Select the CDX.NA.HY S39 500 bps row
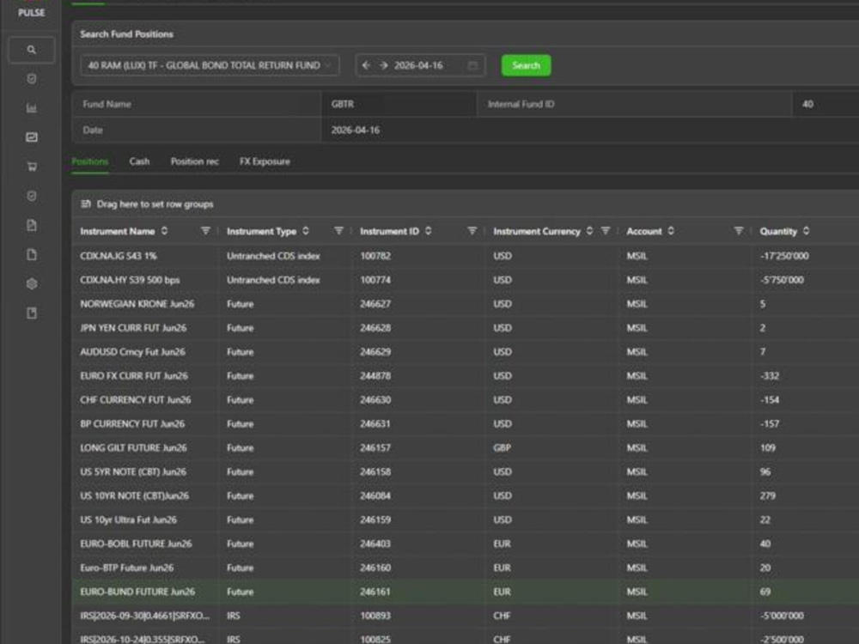The image size is (859, 644). pos(465,280)
